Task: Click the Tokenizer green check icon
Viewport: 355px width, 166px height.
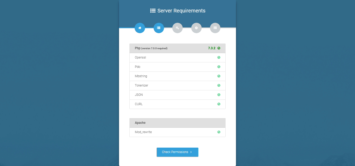Action: coord(219,85)
